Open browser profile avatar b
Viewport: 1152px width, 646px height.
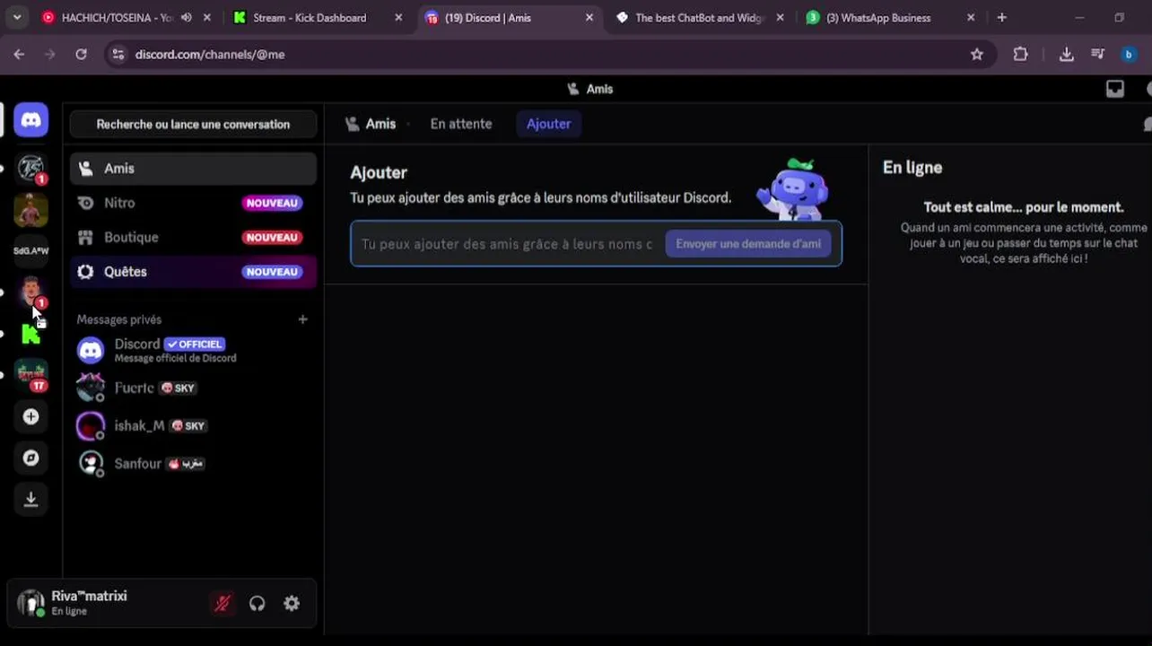tap(1129, 54)
